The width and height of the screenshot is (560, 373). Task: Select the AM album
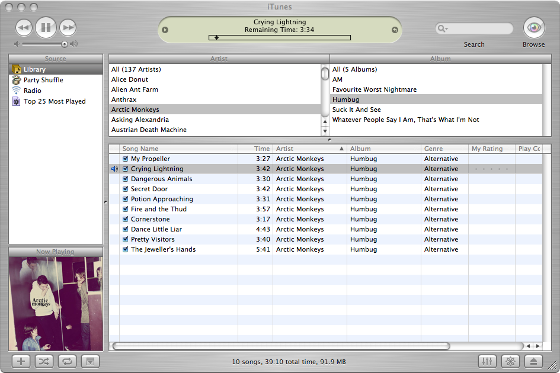[x=436, y=79]
